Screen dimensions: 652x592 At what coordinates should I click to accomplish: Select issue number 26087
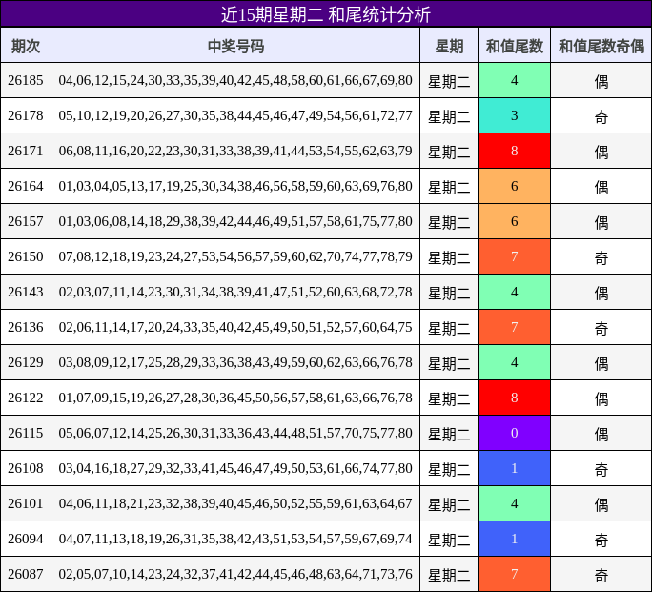pyautogui.click(x=26, y=574)
